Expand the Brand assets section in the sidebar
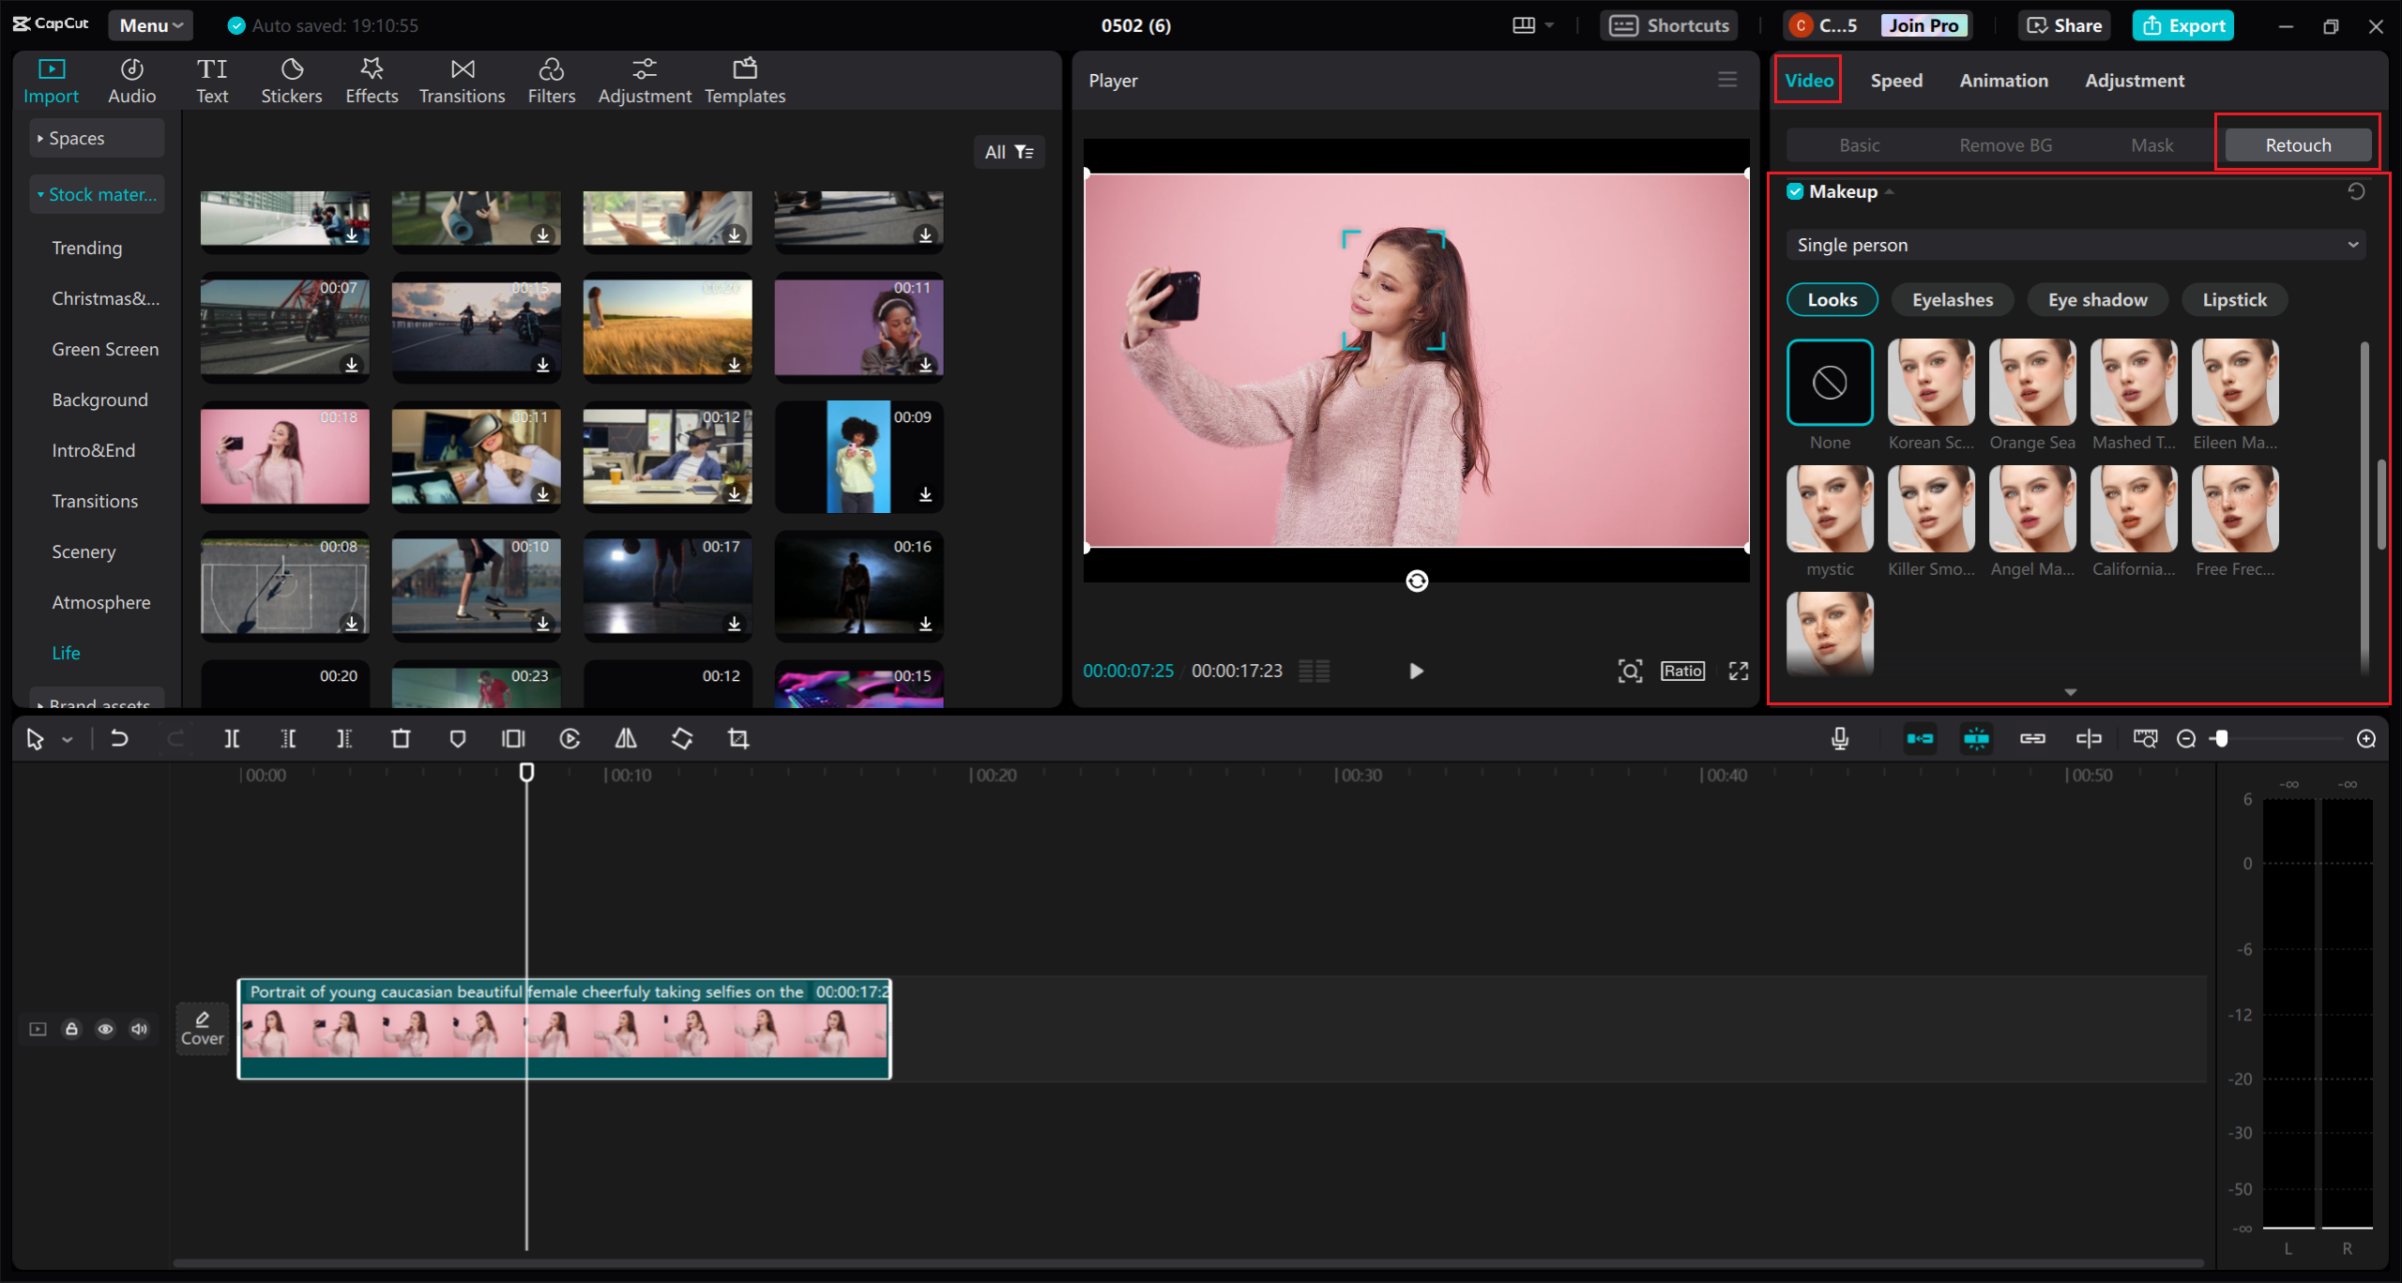This screenshot has height=1283, width=2402. pos(97,703)
